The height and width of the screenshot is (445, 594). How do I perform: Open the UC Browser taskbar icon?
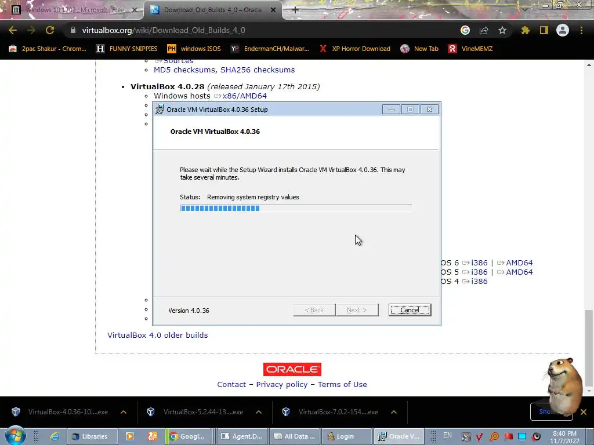point(153,436)
